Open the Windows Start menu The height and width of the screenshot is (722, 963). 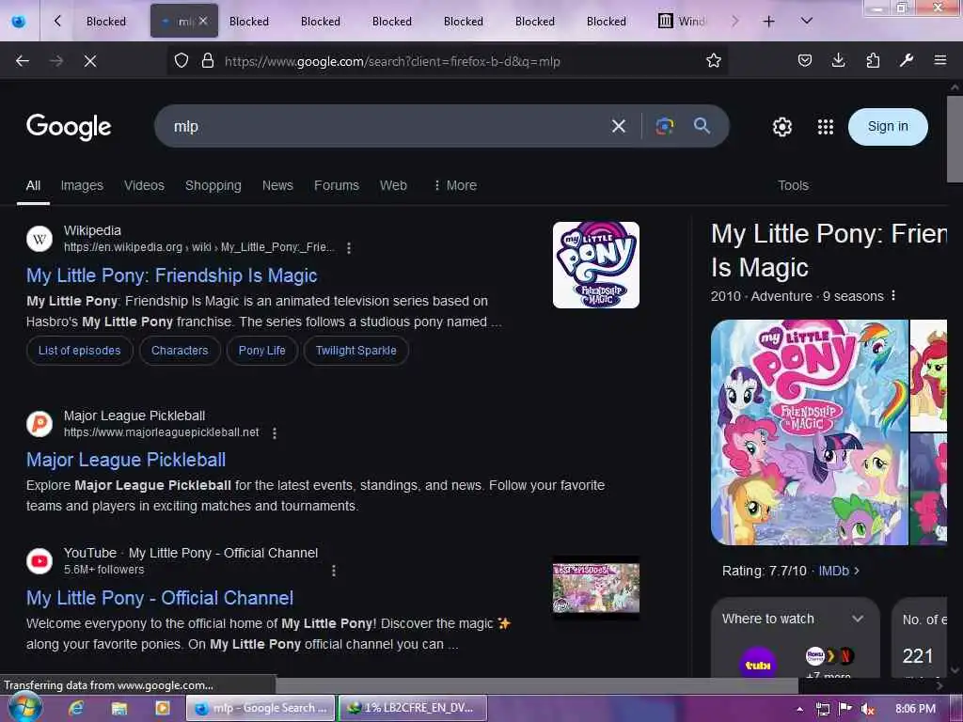click(x=24, y=707)
